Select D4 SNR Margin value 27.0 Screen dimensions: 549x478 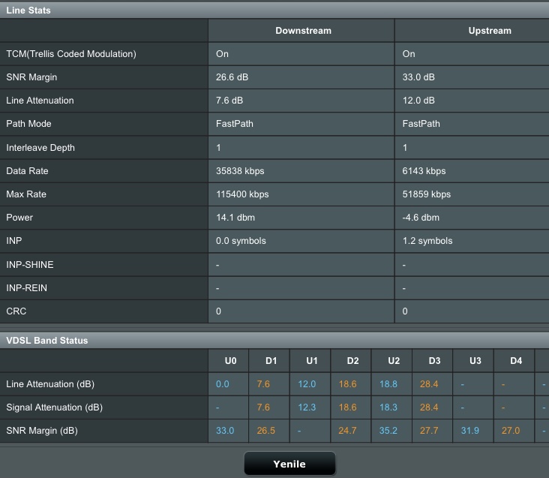click(x=511, y=431)
